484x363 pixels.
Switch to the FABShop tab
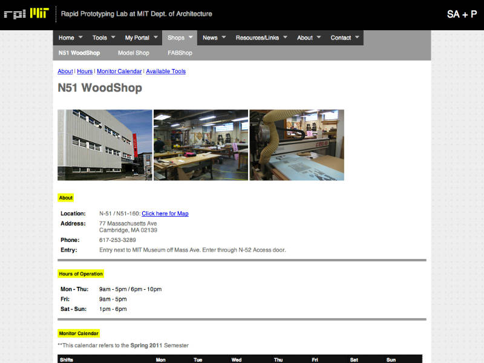[x=180, y=53]
